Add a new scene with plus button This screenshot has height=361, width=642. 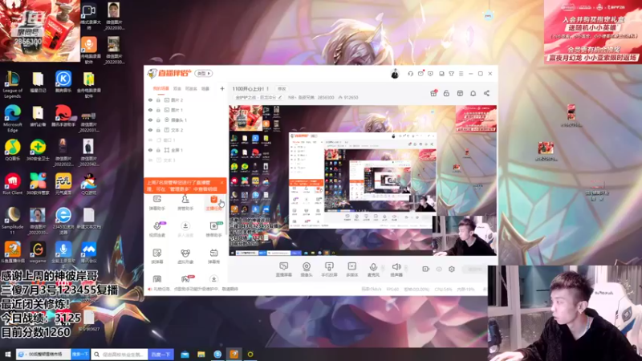click(222, 88)
